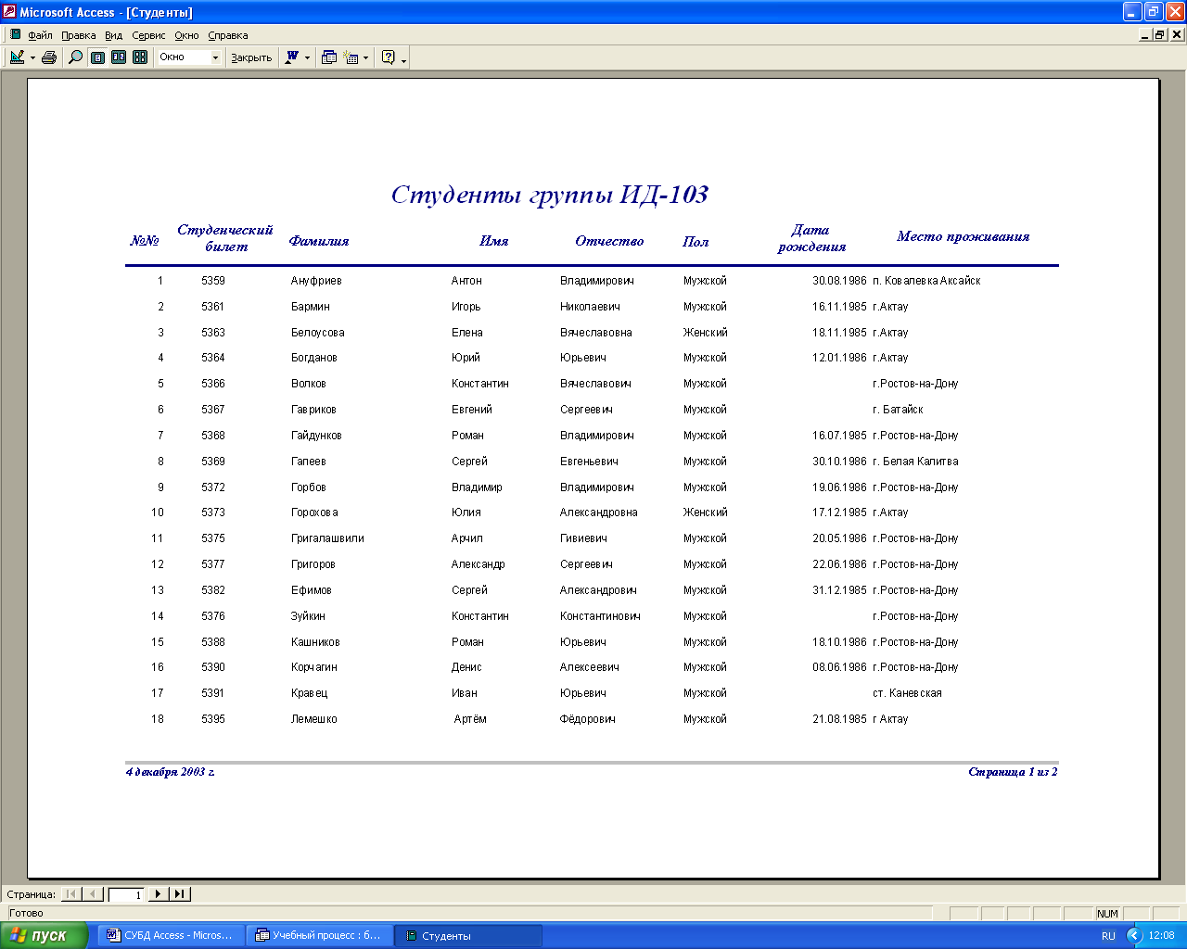Switch to 'Учебный процесс' taskbar button
The height and width of the screenshot is (949, 1187).
pyautogui.click(x=320, y=935)
